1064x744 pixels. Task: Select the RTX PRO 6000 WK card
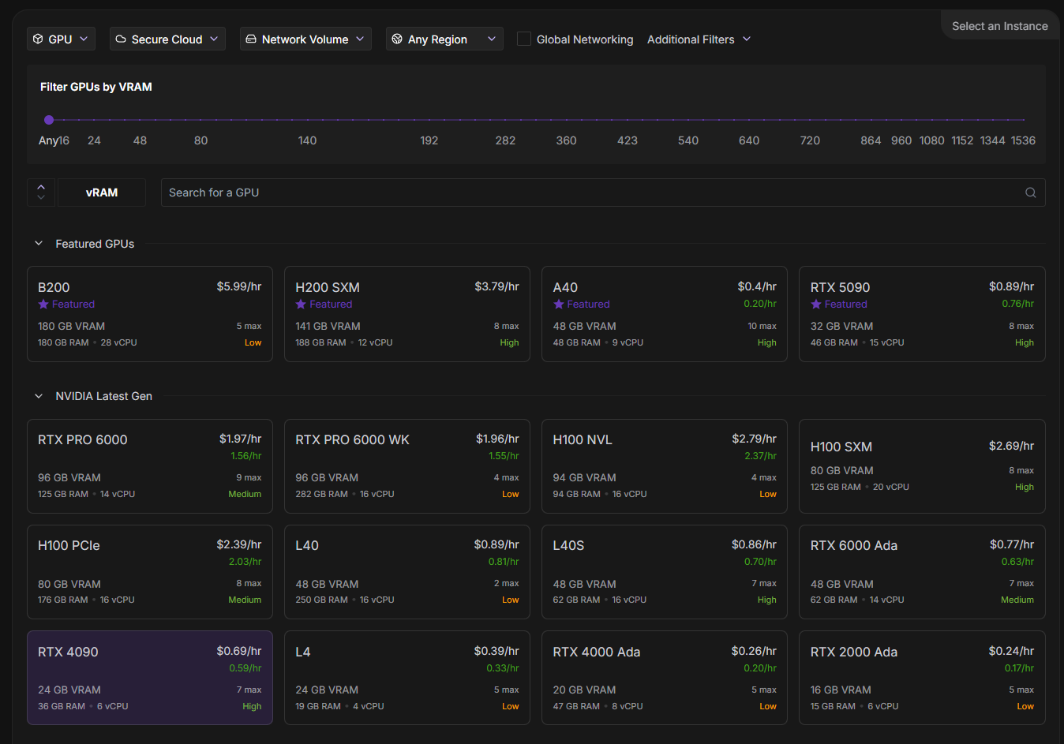tap(407, 466)
